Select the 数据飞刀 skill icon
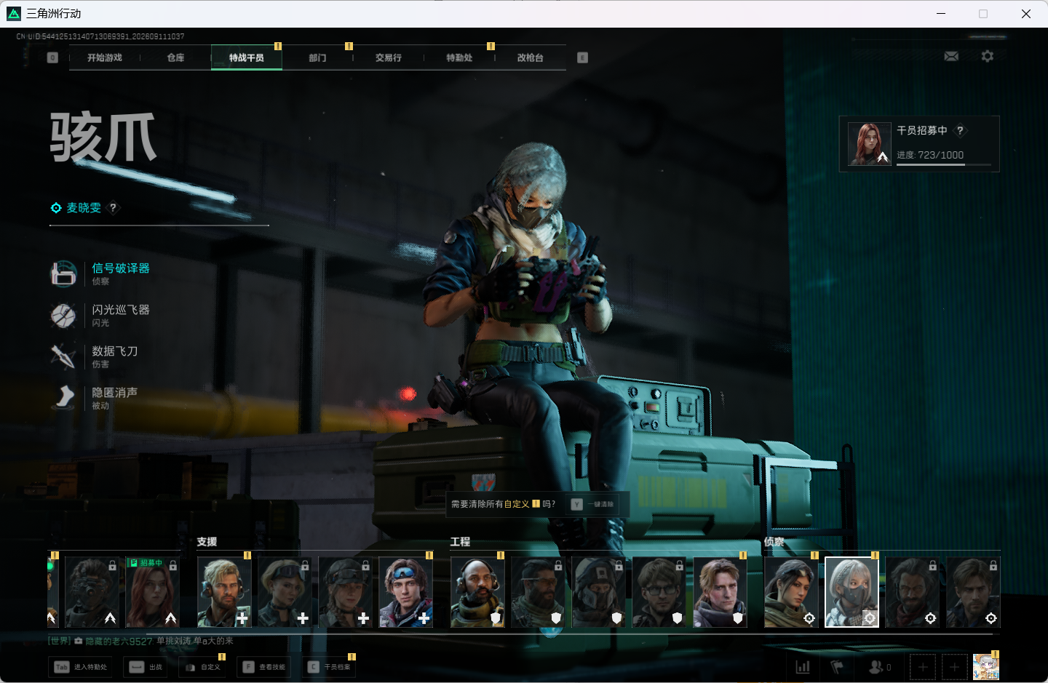1048x683 pixels. point(63,356)
